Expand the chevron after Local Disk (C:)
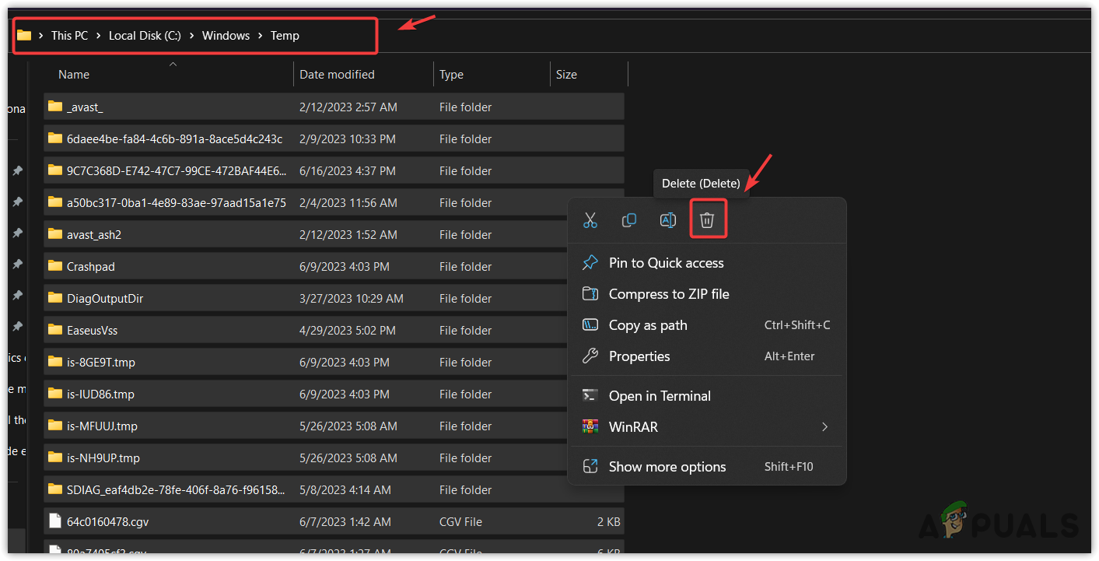 [x=191, y=36]
